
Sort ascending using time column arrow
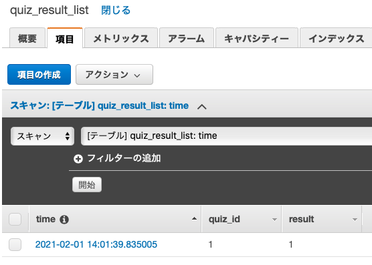pyautogui.click(x=194, y=219)
